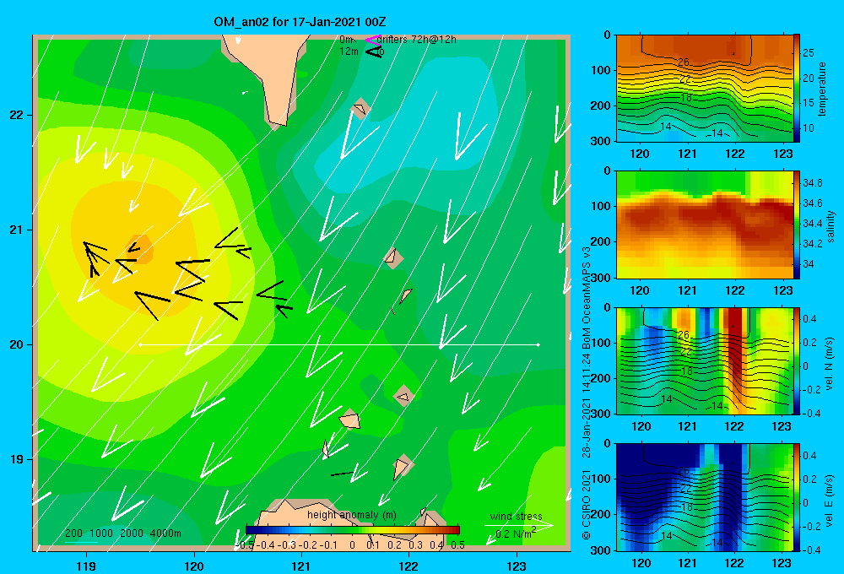844x574 pixels.
Task: Select the 'salinity' colorbar label
Action: (830, 226)
